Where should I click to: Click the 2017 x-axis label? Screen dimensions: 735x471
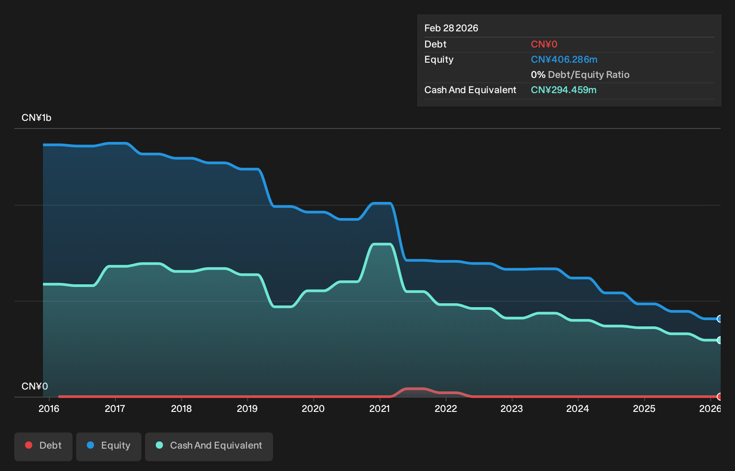point(115,409)
